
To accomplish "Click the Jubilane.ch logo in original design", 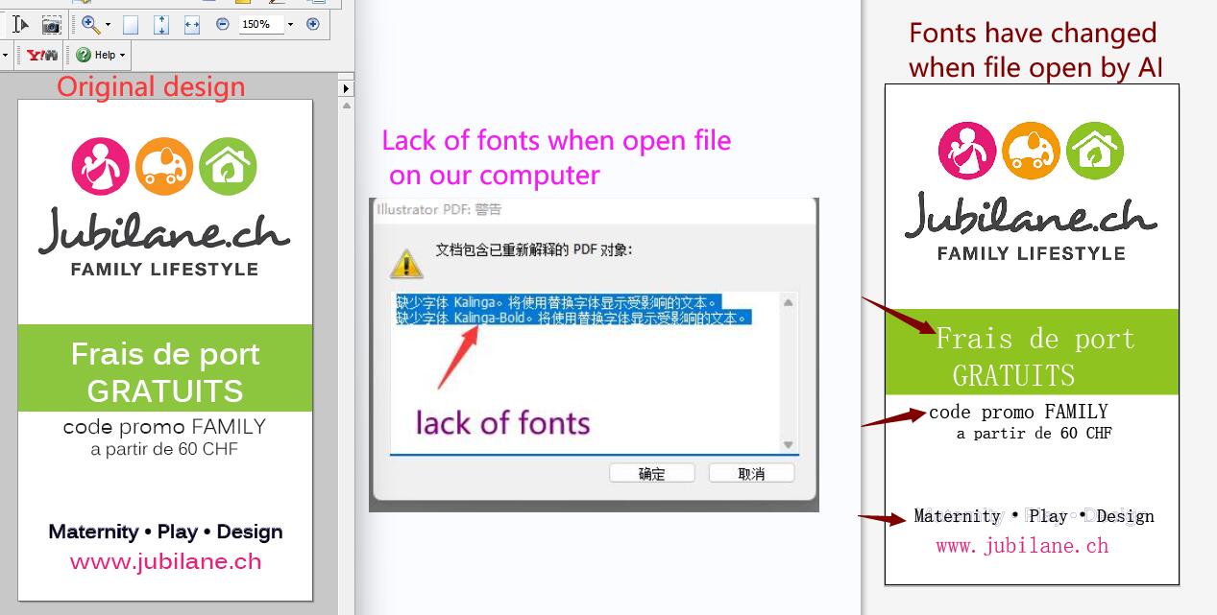I will [x=164, y=230].
